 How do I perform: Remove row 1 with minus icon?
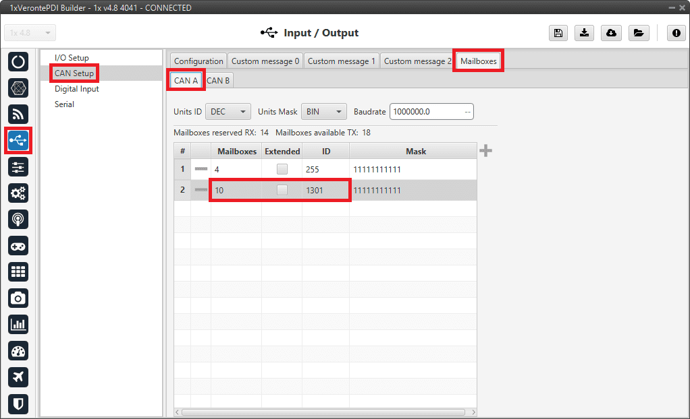201,170
